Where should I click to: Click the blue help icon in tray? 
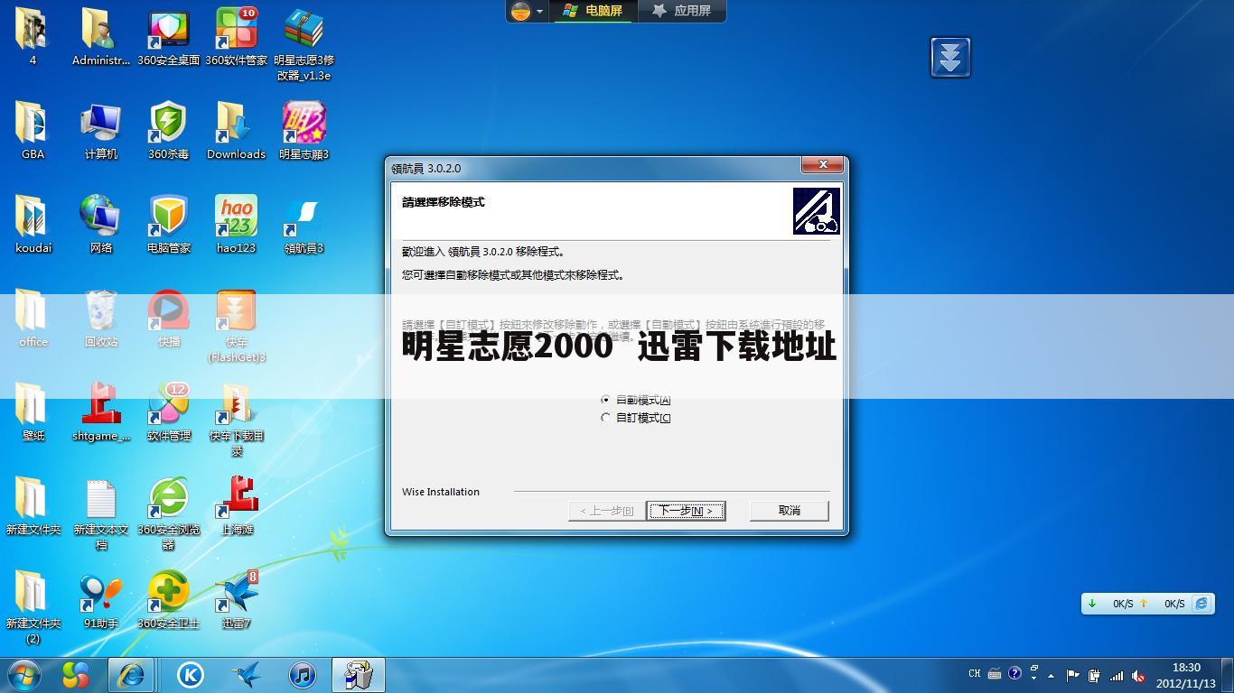tap(1014, 673)
